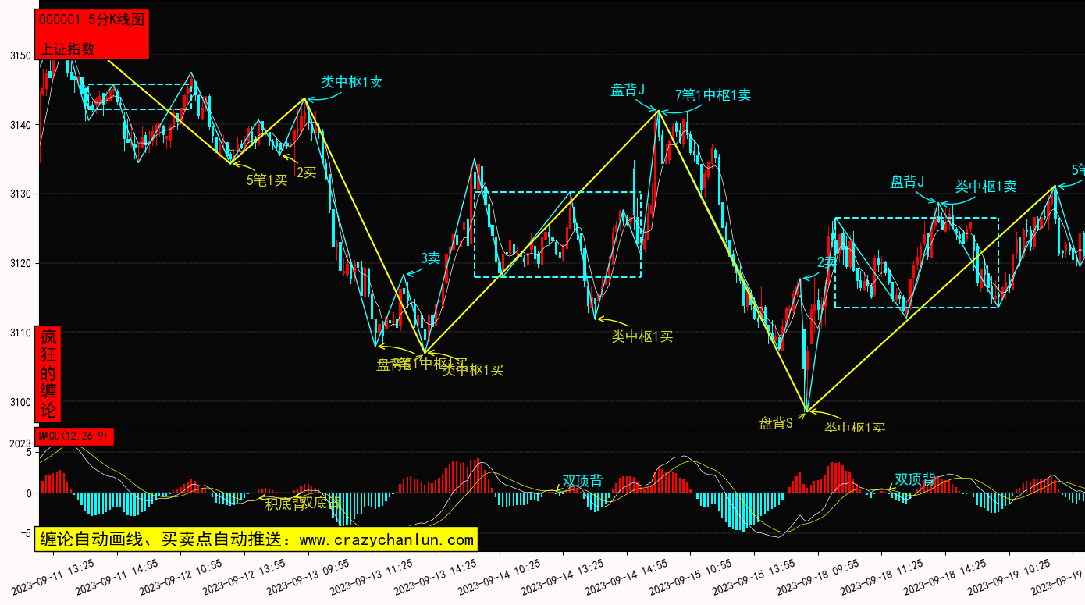Click the yellow 2买 signal label
Viewport: 1085px width, 605px height.
pos(306,172)
